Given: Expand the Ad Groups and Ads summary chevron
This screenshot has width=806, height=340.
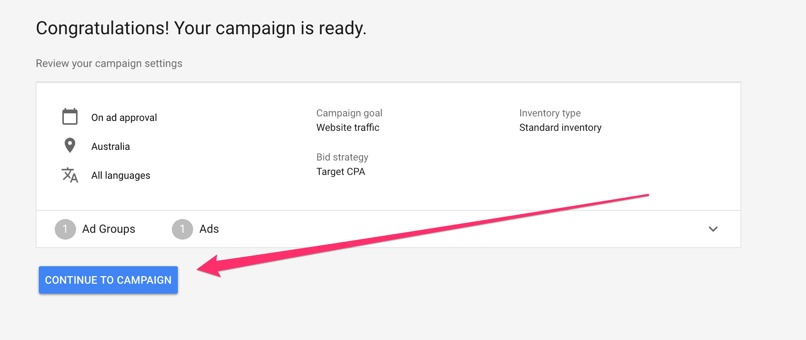Looking at the screenshot, I should point(713,229).
